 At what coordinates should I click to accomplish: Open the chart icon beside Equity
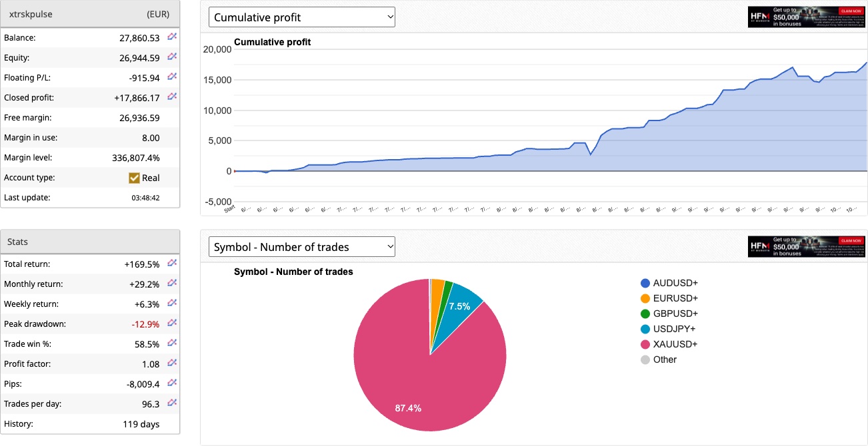(172, 57)
